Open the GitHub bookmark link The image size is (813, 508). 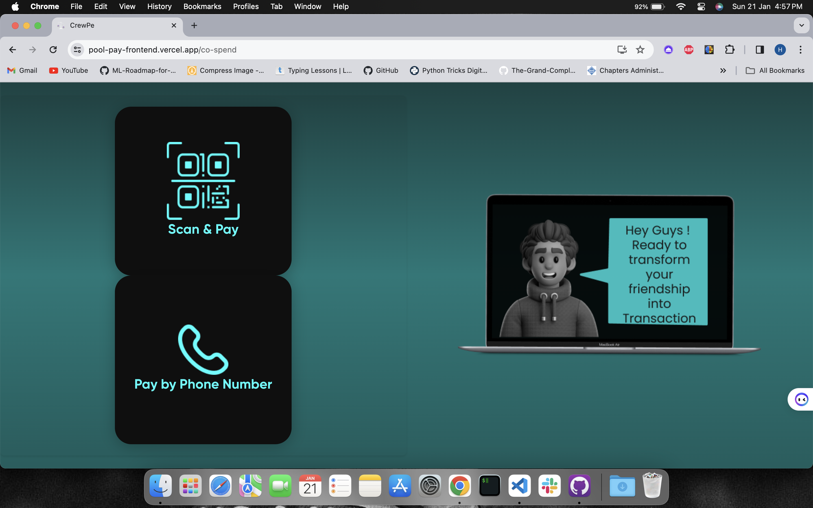coord(381,71)
